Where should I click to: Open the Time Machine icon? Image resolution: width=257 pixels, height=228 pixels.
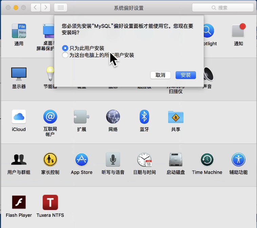coord(207,159)
